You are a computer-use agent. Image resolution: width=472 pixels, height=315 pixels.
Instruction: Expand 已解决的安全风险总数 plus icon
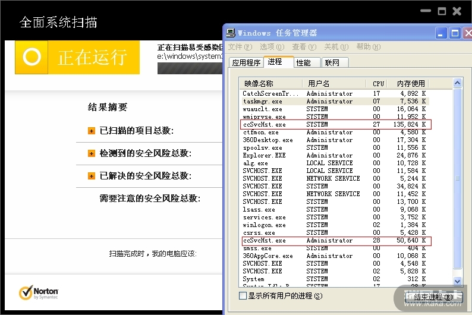(91, 176)
